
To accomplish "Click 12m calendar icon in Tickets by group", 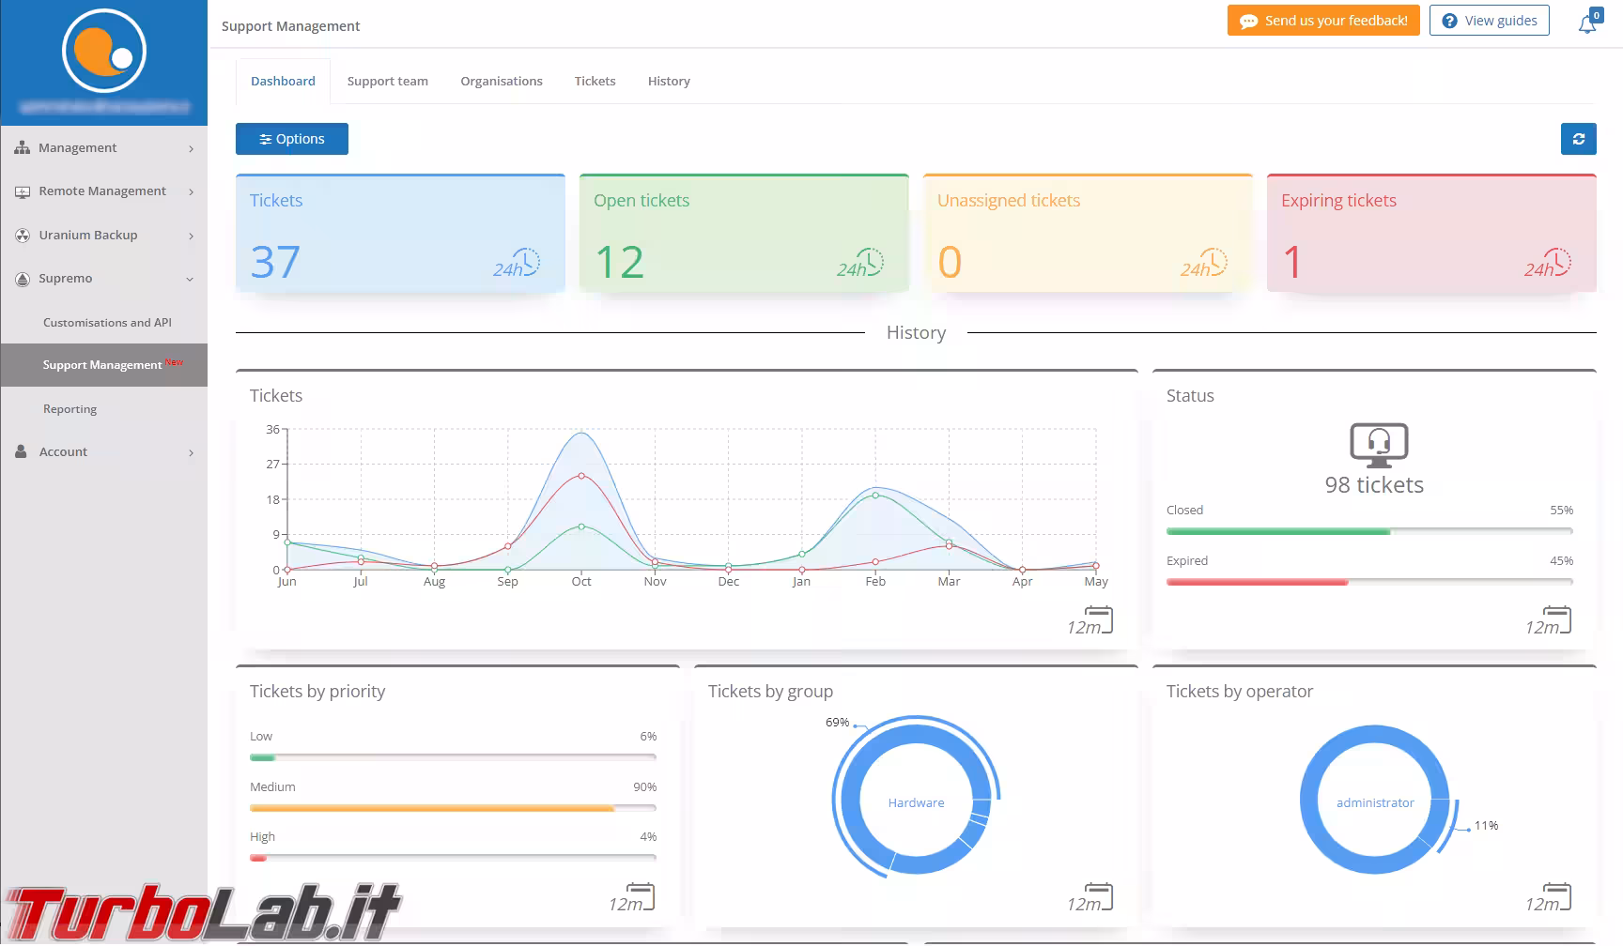I will (x=1090, y=898).
